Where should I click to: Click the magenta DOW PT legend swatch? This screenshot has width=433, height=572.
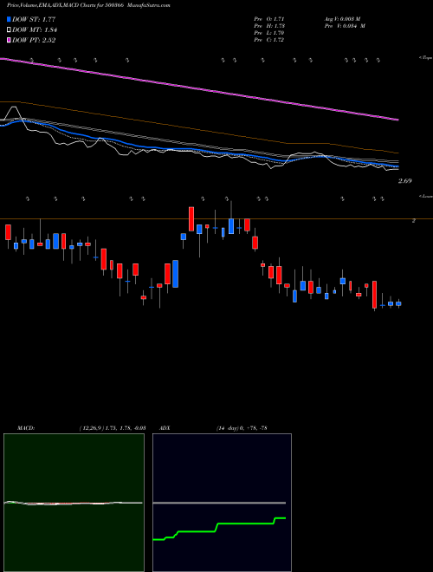click(x=9, y=40)
